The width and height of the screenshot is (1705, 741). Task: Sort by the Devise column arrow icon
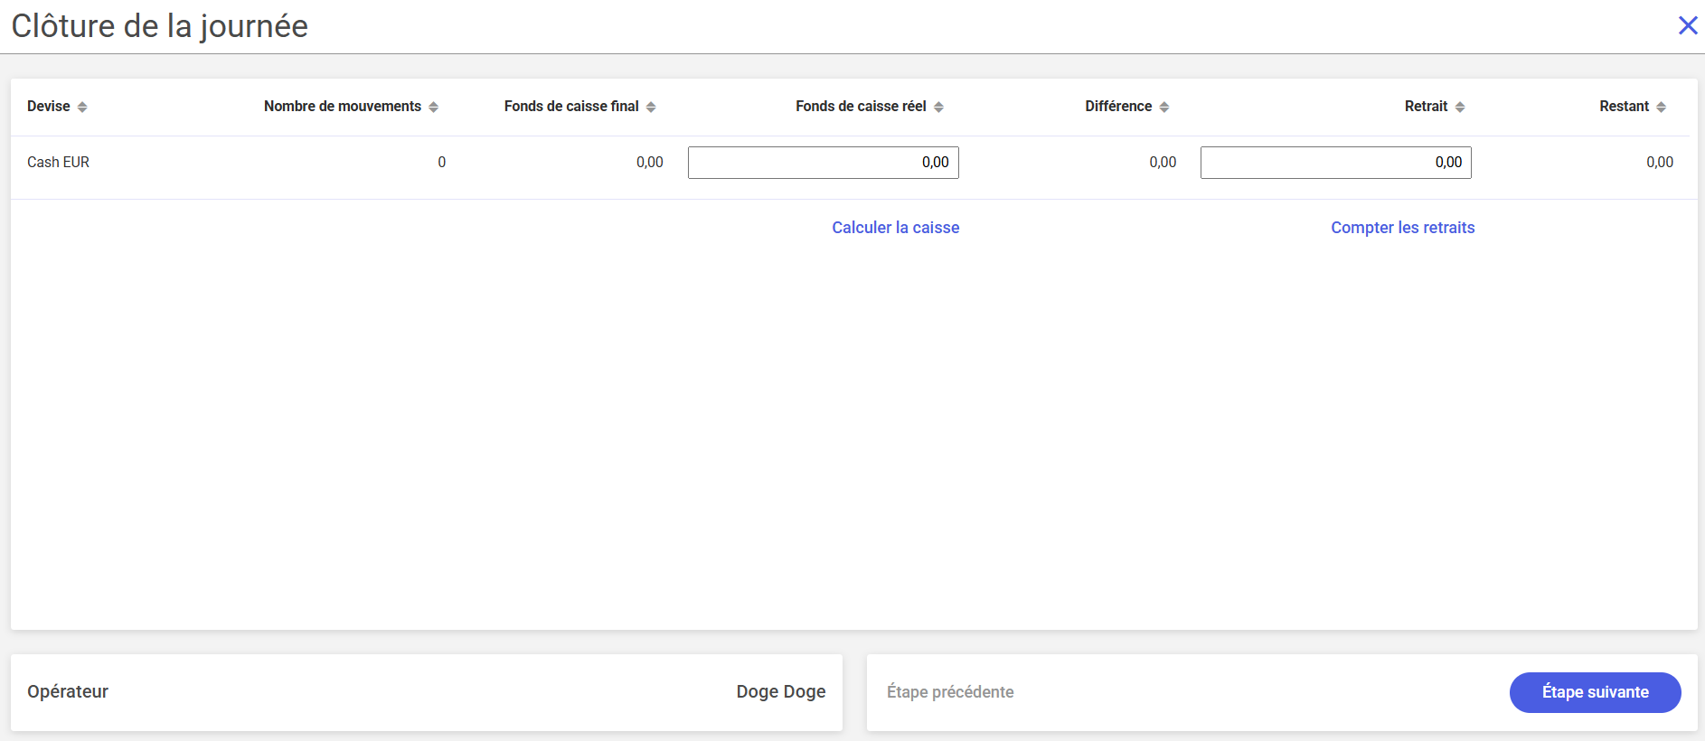pos(82,107)
